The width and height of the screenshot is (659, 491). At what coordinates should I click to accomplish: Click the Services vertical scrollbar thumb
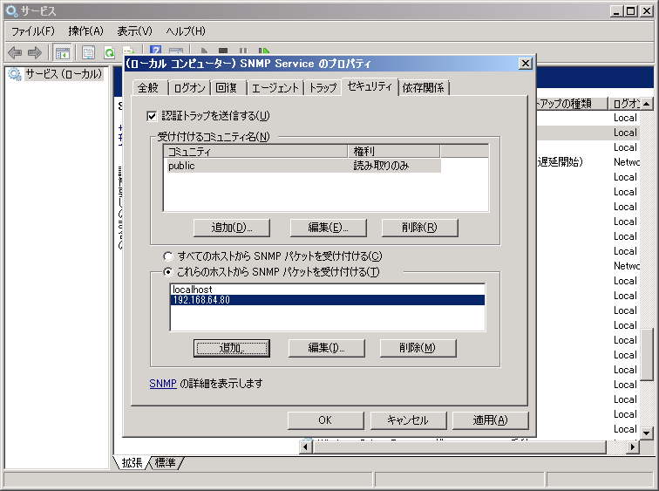[648, 353]
